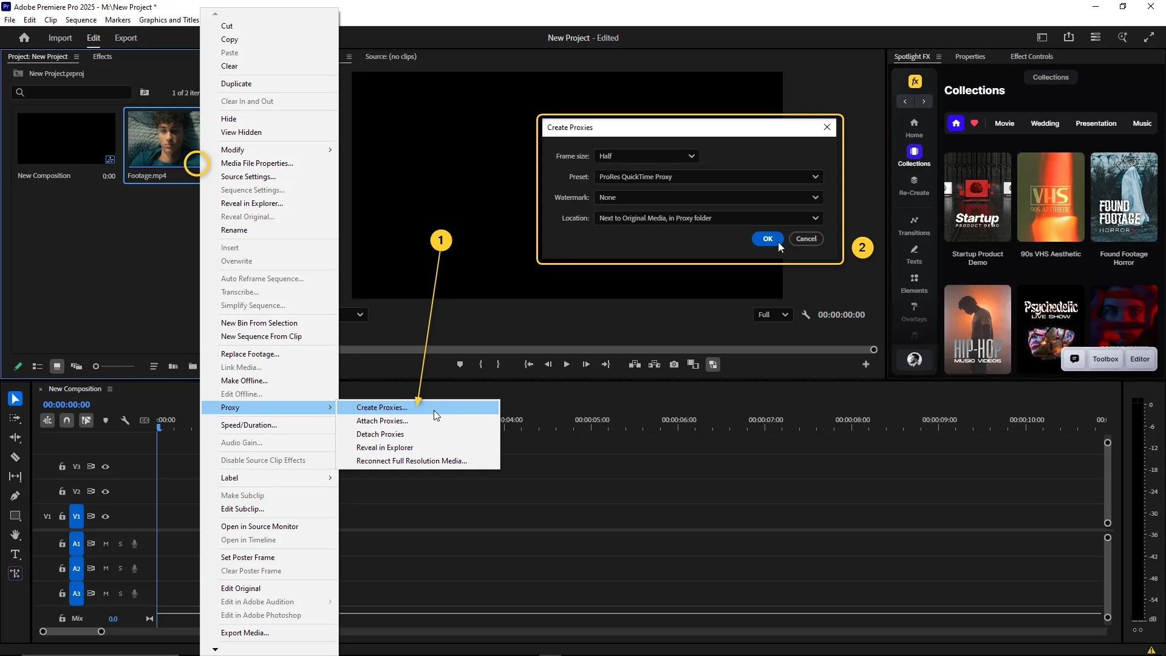The image size is (1166, 656).
Task: Select the Selection tool in timeline toolbar
Action: 15,398
